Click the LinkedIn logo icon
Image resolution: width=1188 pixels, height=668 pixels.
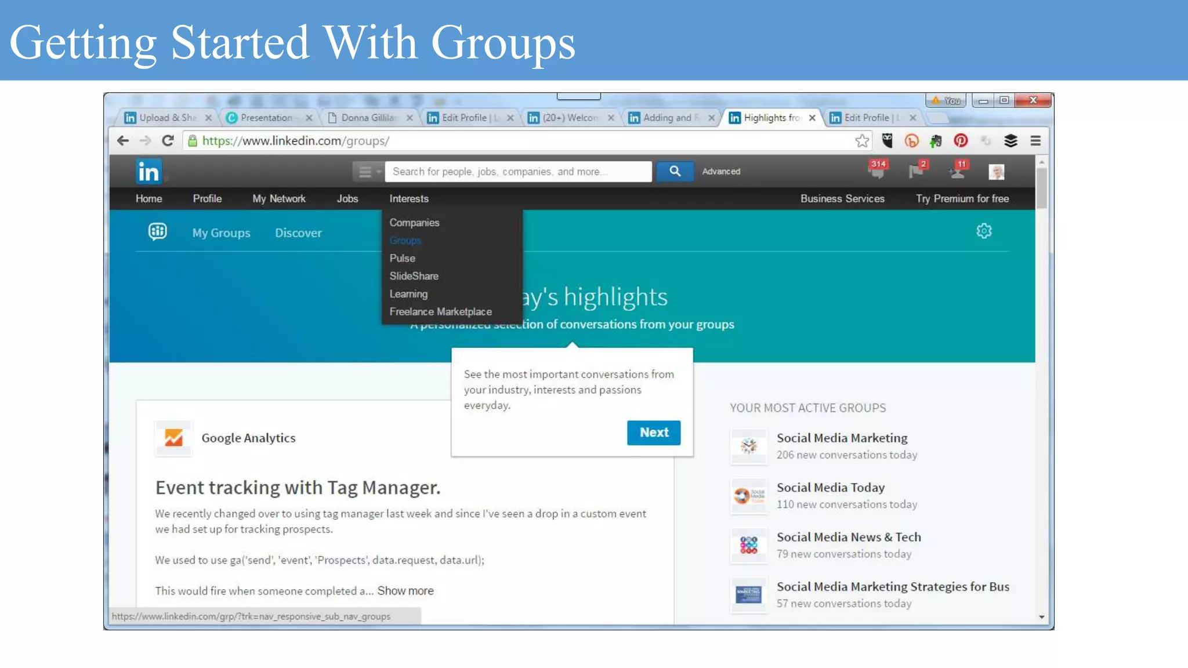point(148,172)
